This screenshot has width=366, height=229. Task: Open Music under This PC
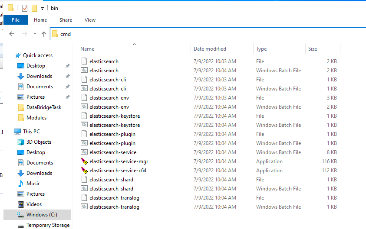click(33, 184)
